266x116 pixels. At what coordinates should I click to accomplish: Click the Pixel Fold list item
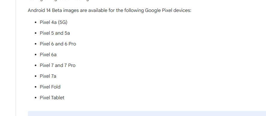(x=50, y=87)
